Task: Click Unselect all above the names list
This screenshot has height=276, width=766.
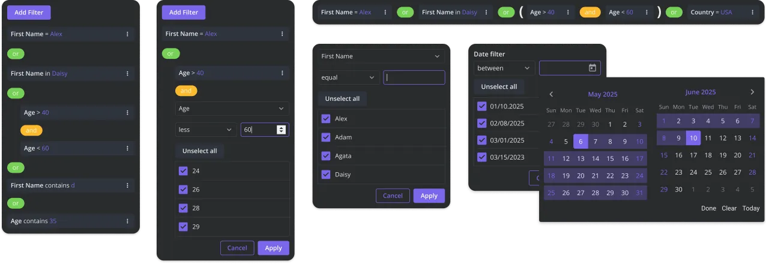Action: click(342, 98)
